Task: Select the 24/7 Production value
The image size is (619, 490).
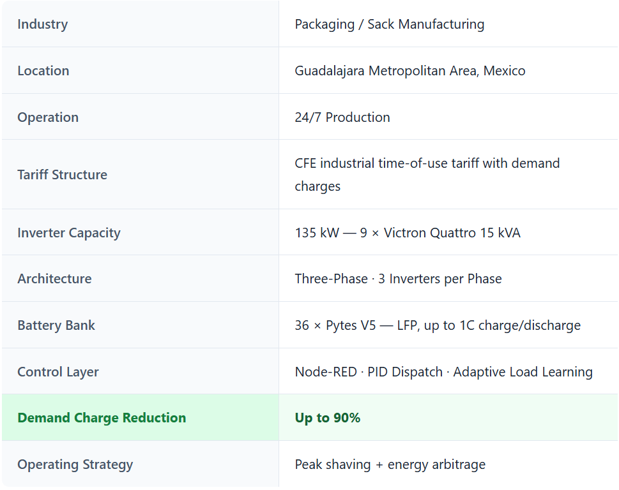Action: (x=342, y=117)
